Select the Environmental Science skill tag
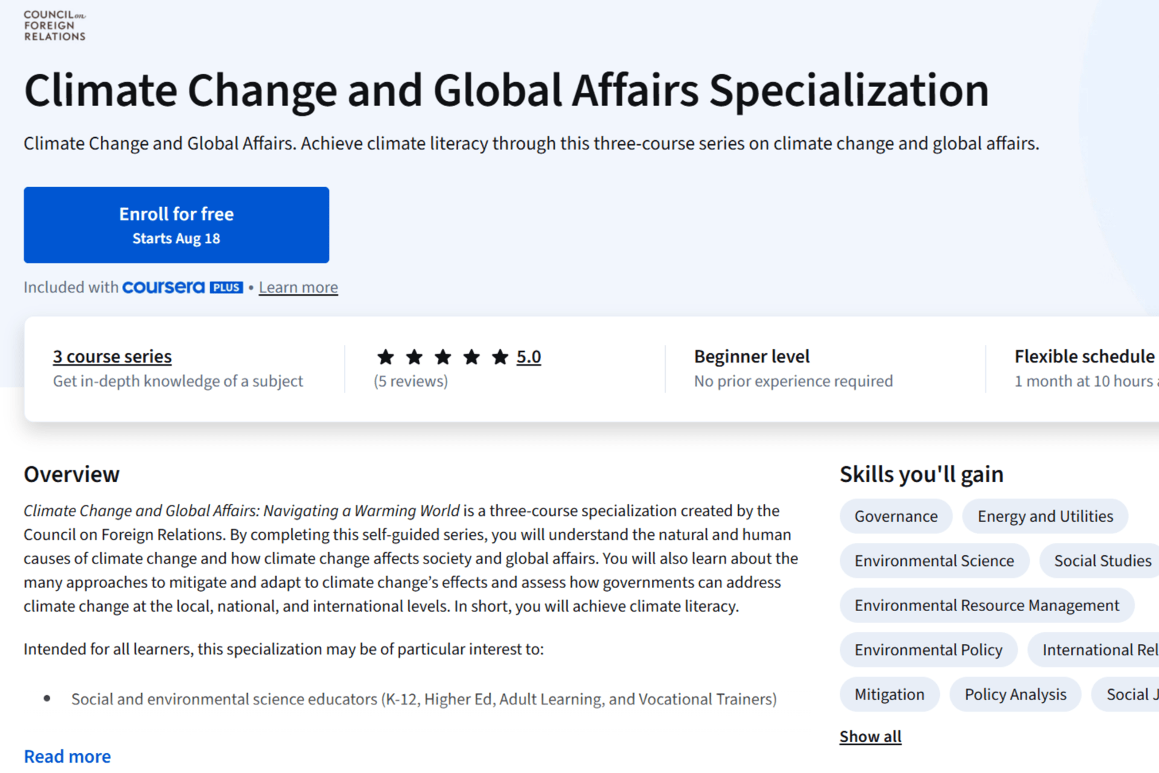The width and height of the screenshot is (1159, 773). (x=934, y=561)
